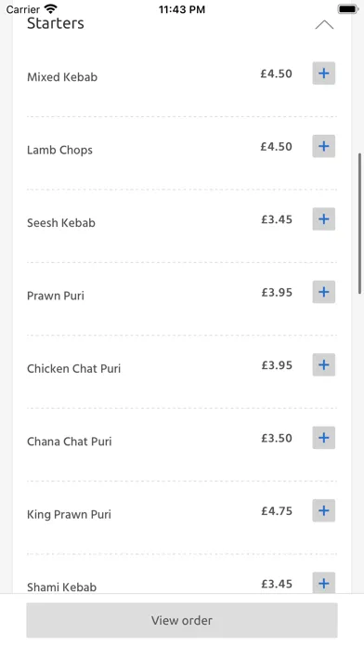364x647 pixels.
Task: Tap the plus next to Chana Chat Puri
Action: click(323, 438)
